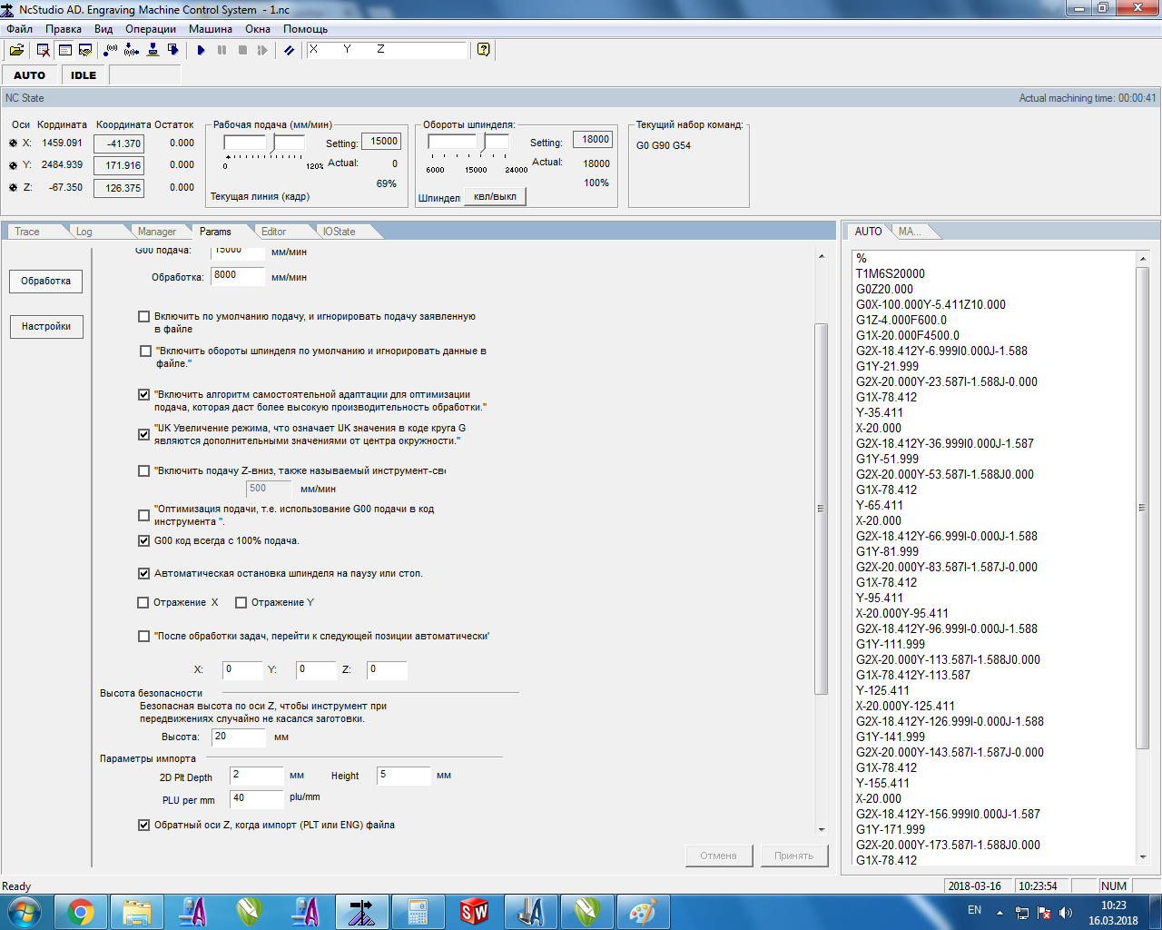This screenshot has height=930, width=1162.
Task: Click the Params panel scroll-up arrow
Action: pyautogui.click(x=822, y=257)
